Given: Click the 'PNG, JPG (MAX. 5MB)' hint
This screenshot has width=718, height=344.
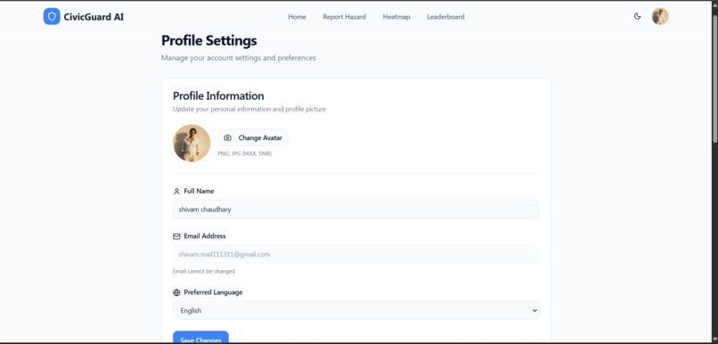Looking at the screenshot, I should click(x=244, y=154).
